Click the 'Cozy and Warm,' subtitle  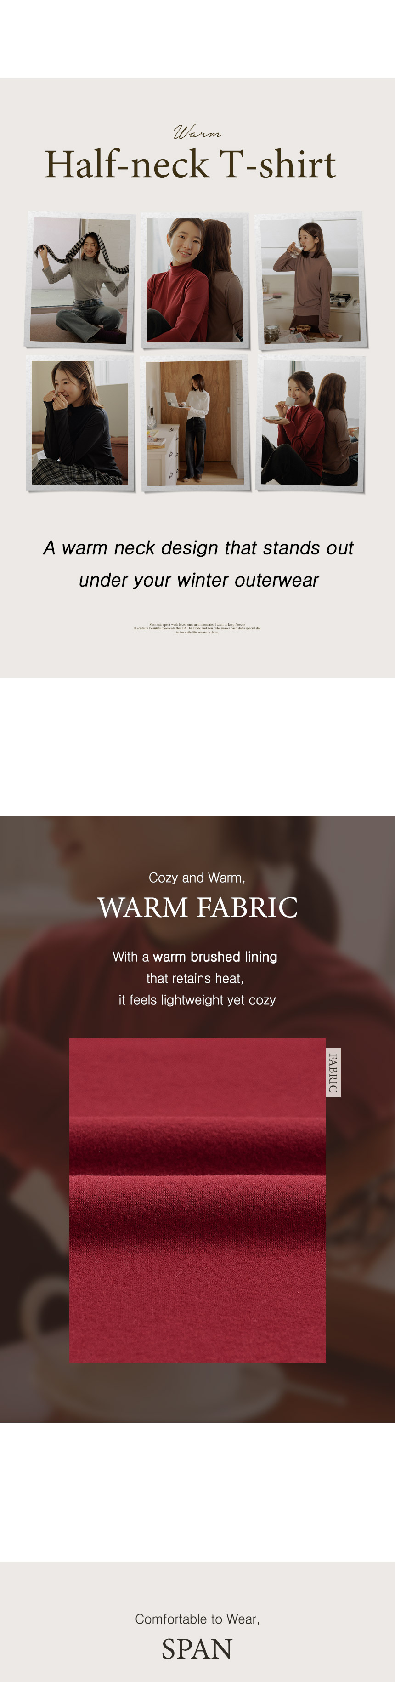click(197, 878)
